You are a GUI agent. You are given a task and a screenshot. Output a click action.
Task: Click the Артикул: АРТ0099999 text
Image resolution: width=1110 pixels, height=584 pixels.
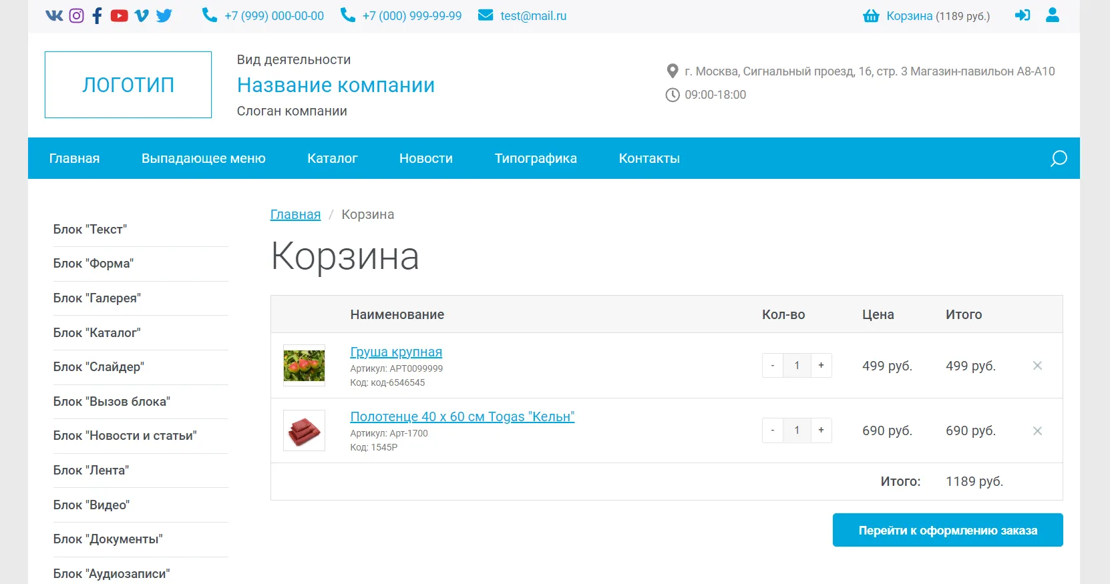tap(396, 368)
